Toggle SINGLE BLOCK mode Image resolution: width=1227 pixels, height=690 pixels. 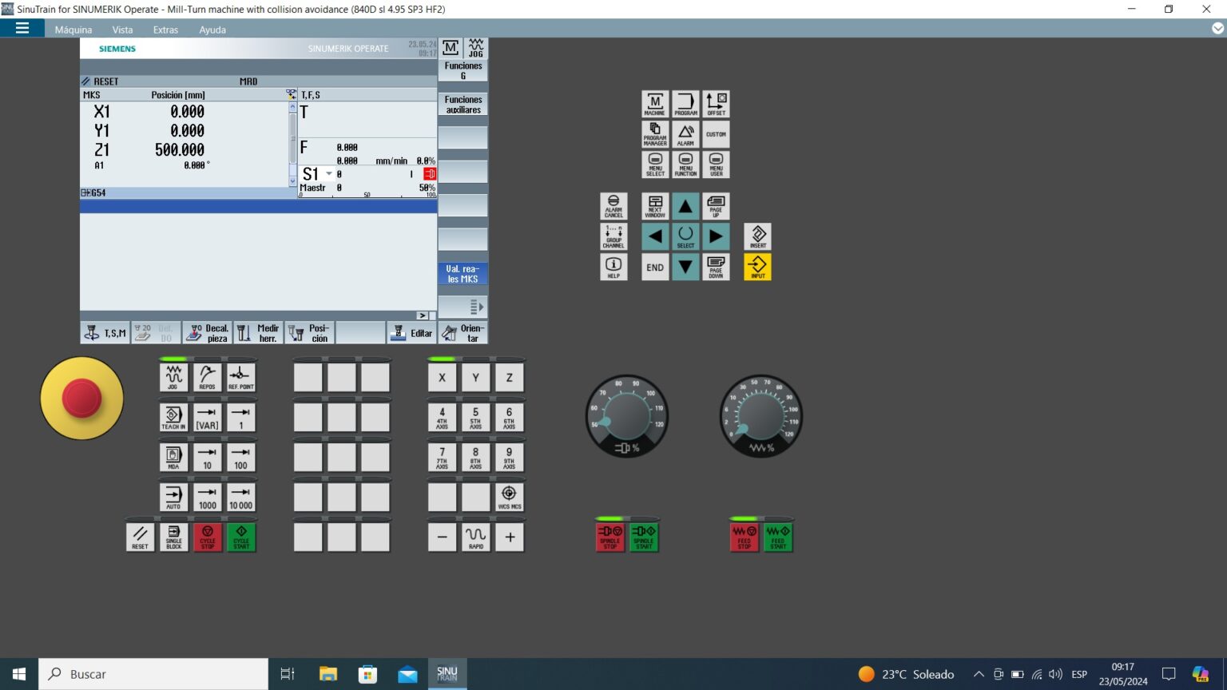click(173, 536)
